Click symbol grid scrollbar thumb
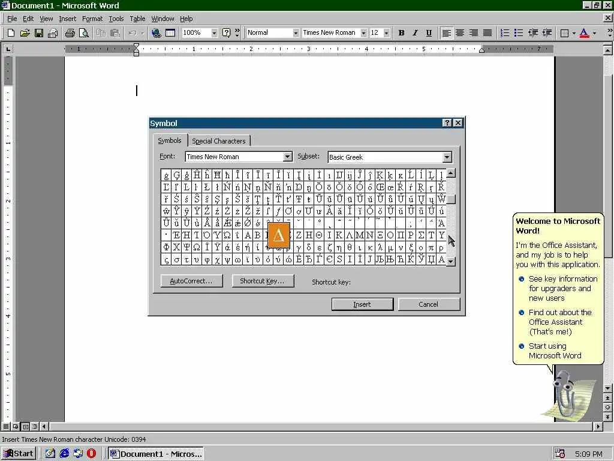The height and width of the screenshot is (461, 614). click(x=451, y=199)
